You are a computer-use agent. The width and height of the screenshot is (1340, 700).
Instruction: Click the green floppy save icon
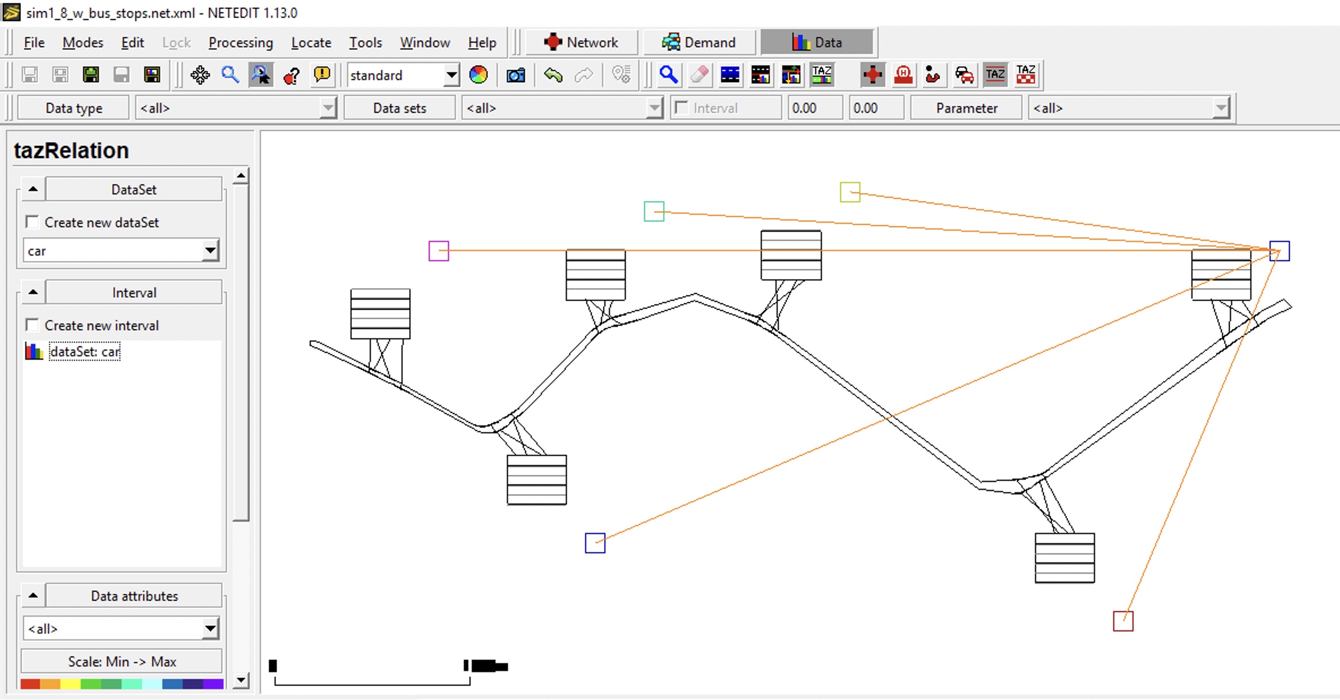[91, 75]
